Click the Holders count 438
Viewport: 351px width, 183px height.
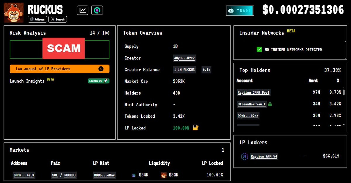(176, 93)
